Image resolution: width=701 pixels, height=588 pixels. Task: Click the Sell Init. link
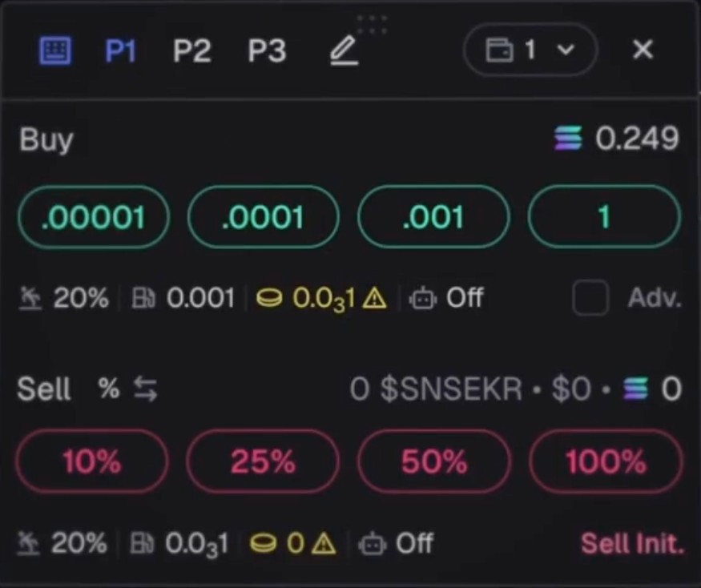632,544
